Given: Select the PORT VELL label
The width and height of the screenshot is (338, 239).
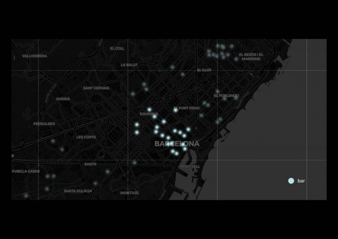Looking at the screenshot, I should point(190,166).
